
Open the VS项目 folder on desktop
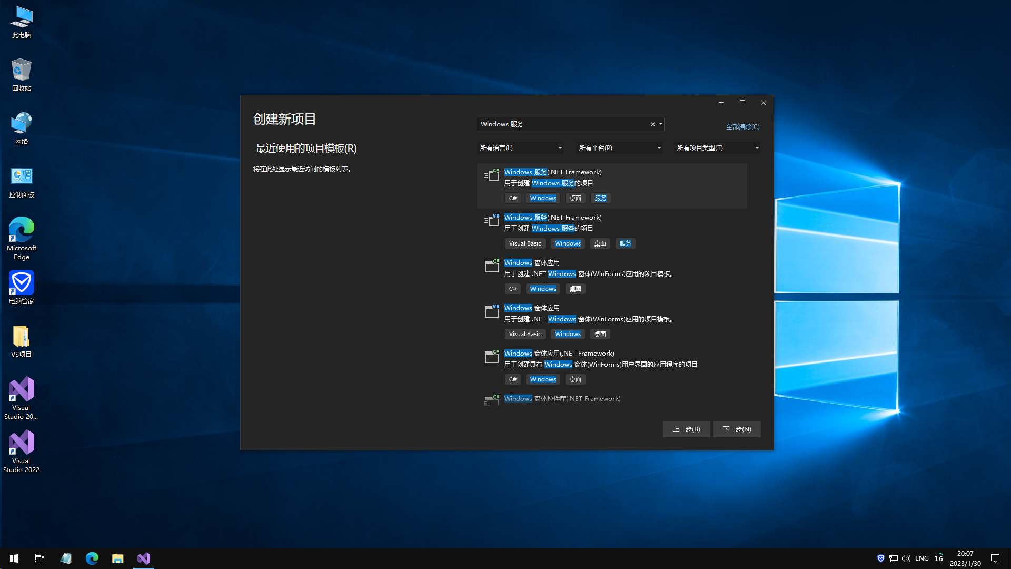(x=22, y=341)
